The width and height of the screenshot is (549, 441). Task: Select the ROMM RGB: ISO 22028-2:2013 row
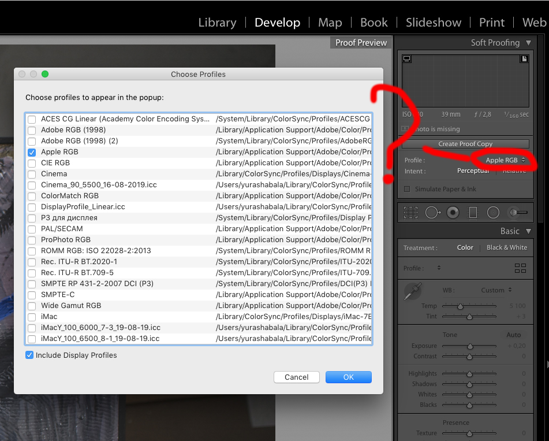pos(199,251)
